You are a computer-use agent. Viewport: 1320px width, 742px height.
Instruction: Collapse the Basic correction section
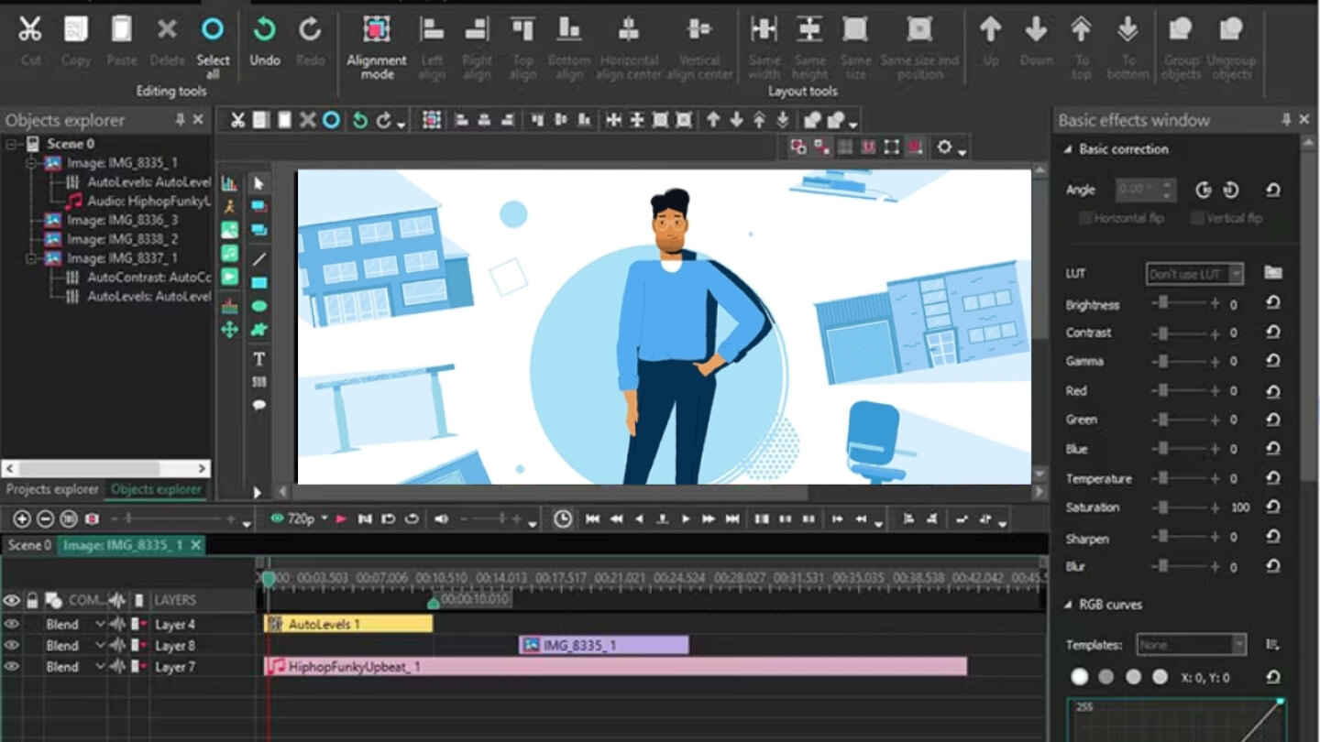click(1068, 149)
